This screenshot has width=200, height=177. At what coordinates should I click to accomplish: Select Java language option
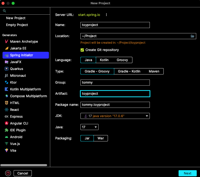88,60
